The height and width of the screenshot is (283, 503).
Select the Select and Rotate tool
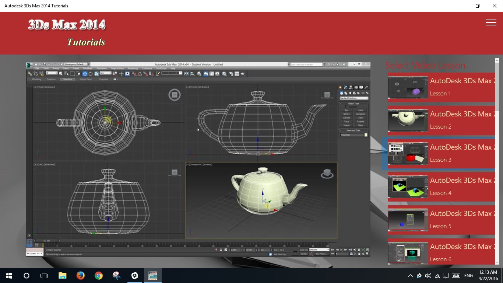point(91,73)
